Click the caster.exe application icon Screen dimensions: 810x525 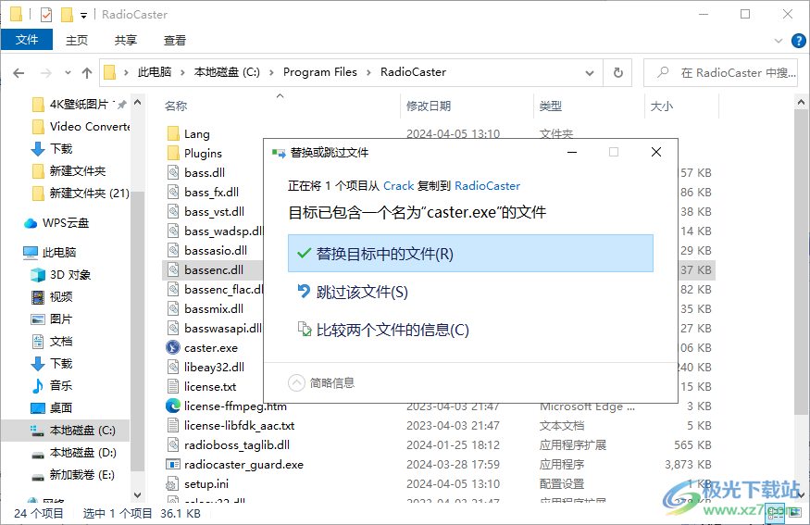(x=173, y=348)
